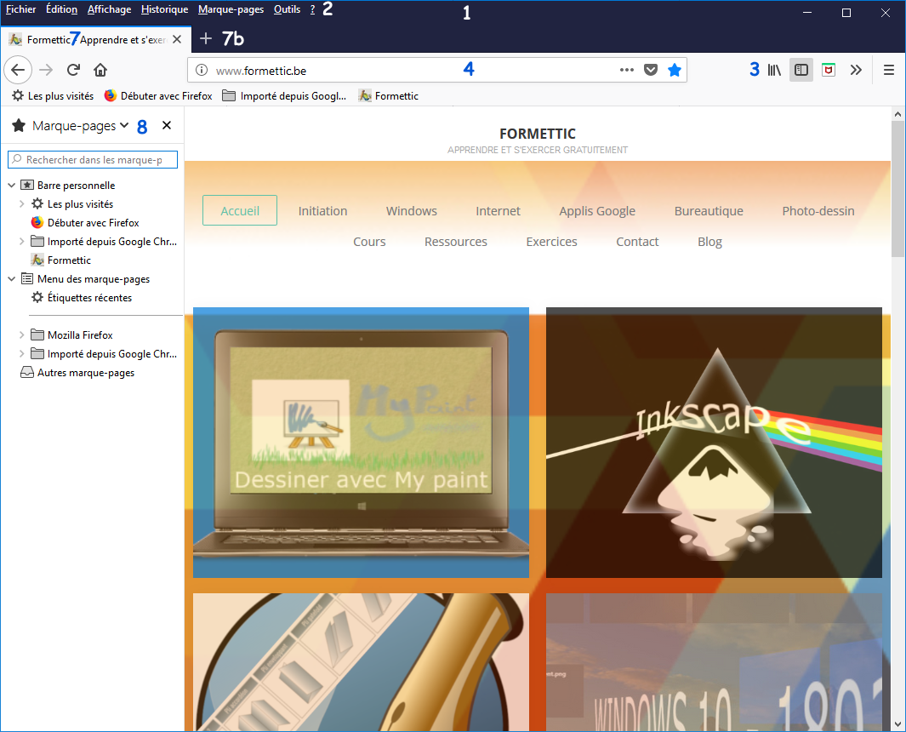Open the hamburger application menu
Screen dimensions: 906x732
(889, 70)
